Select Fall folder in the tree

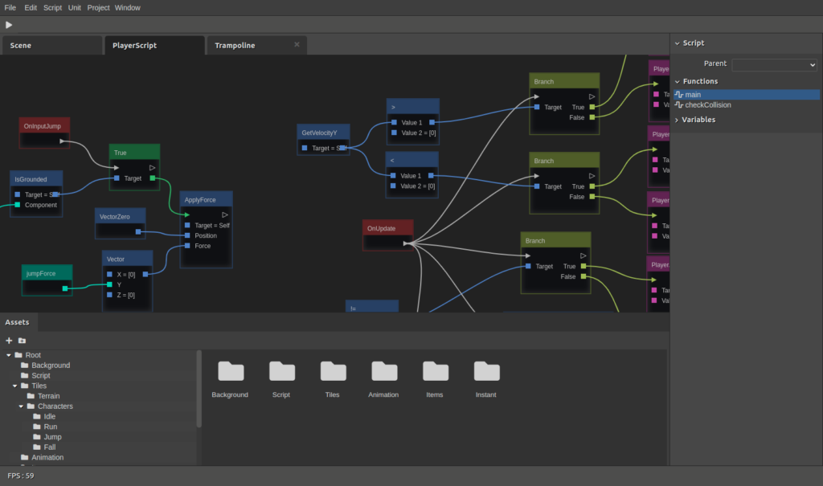pyautogui.click(x=49, y=447)
